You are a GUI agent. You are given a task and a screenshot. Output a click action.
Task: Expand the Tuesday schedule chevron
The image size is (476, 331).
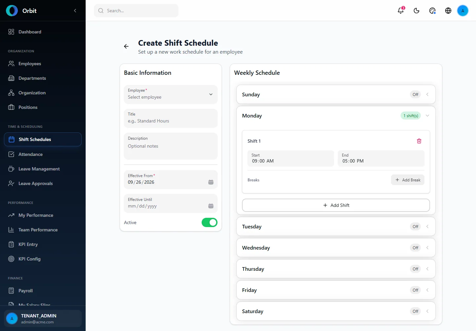[427, 226]
